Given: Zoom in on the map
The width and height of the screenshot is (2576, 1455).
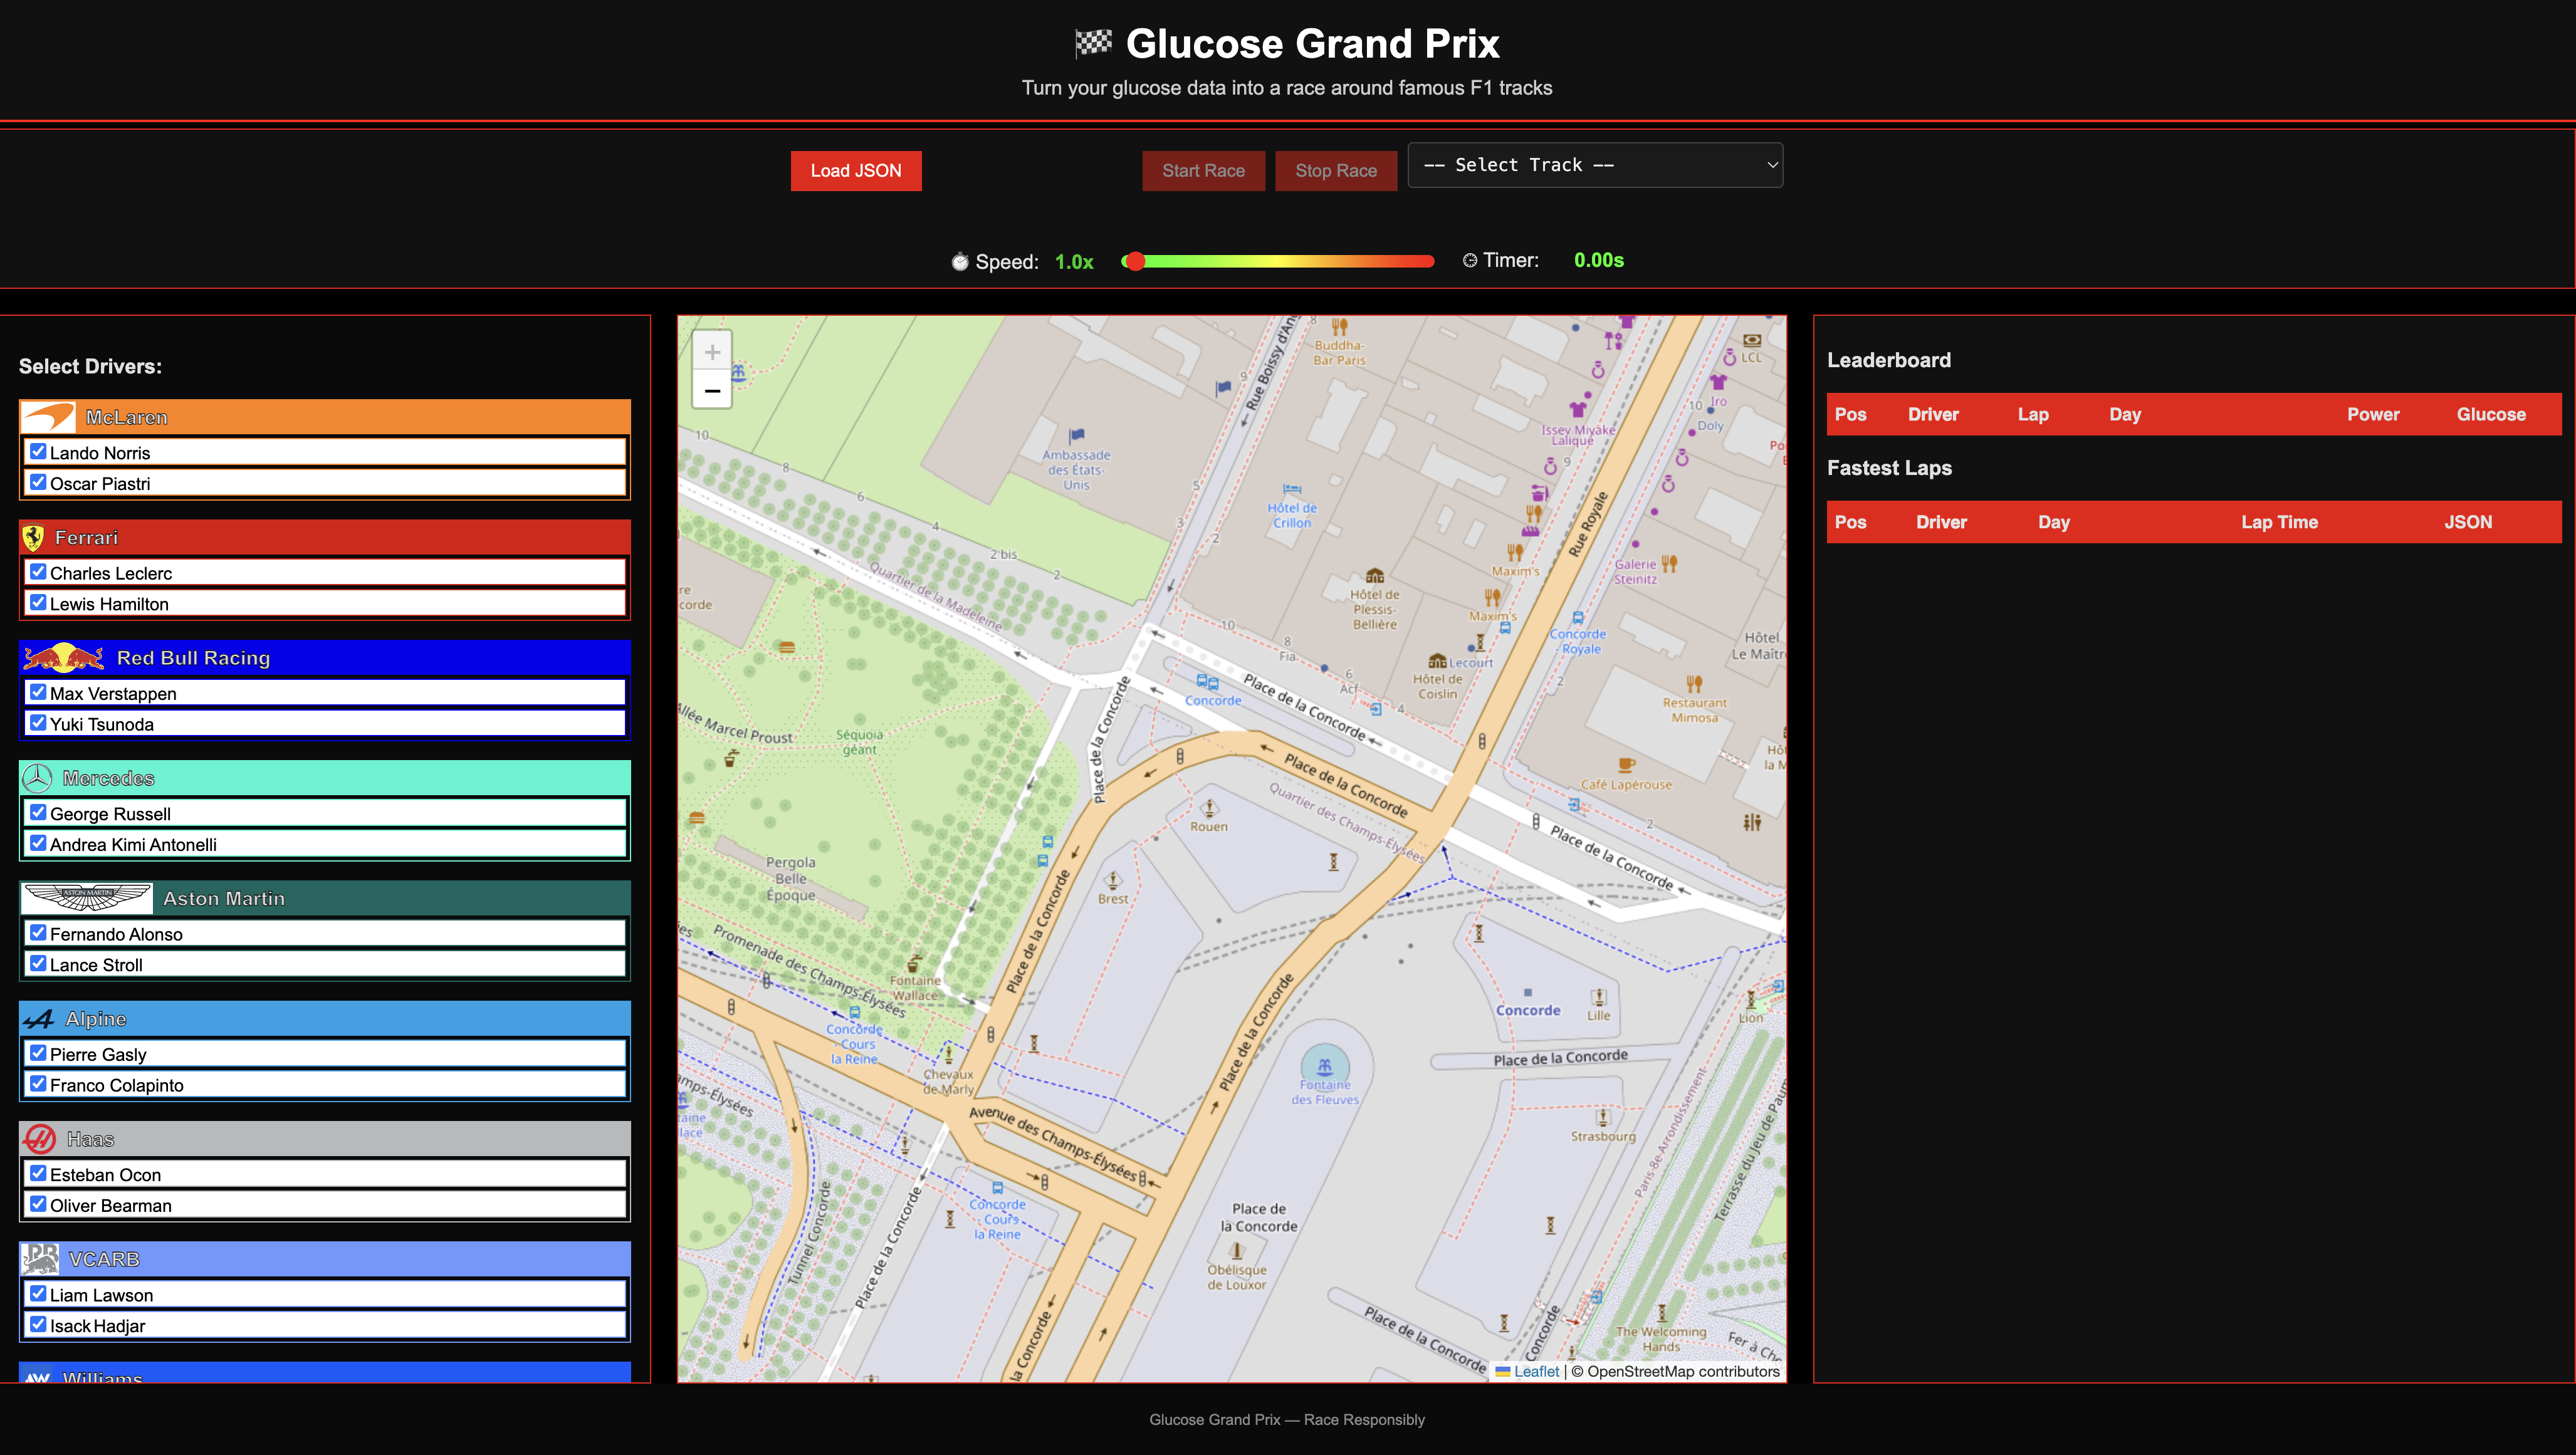Looking at the screenshot, I should pos(712,352).
